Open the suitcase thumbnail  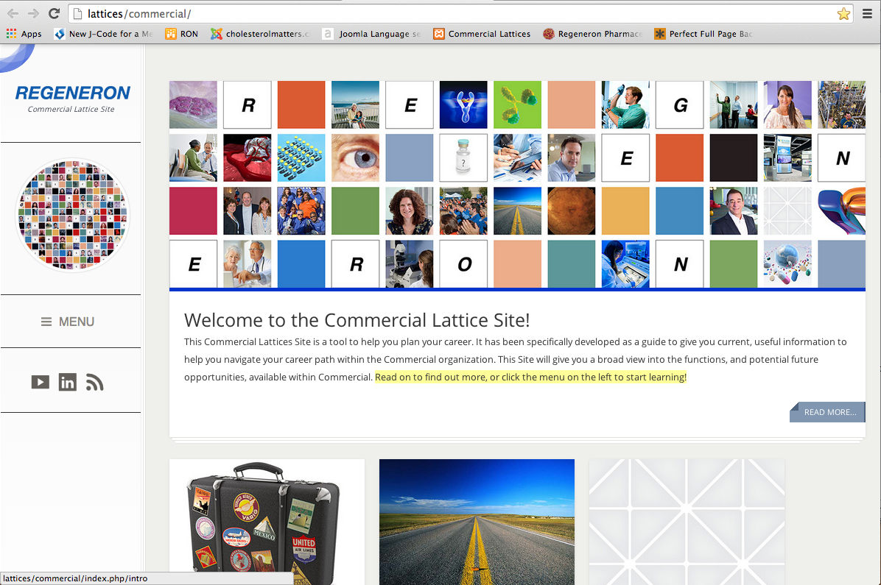tap(267, 522)
